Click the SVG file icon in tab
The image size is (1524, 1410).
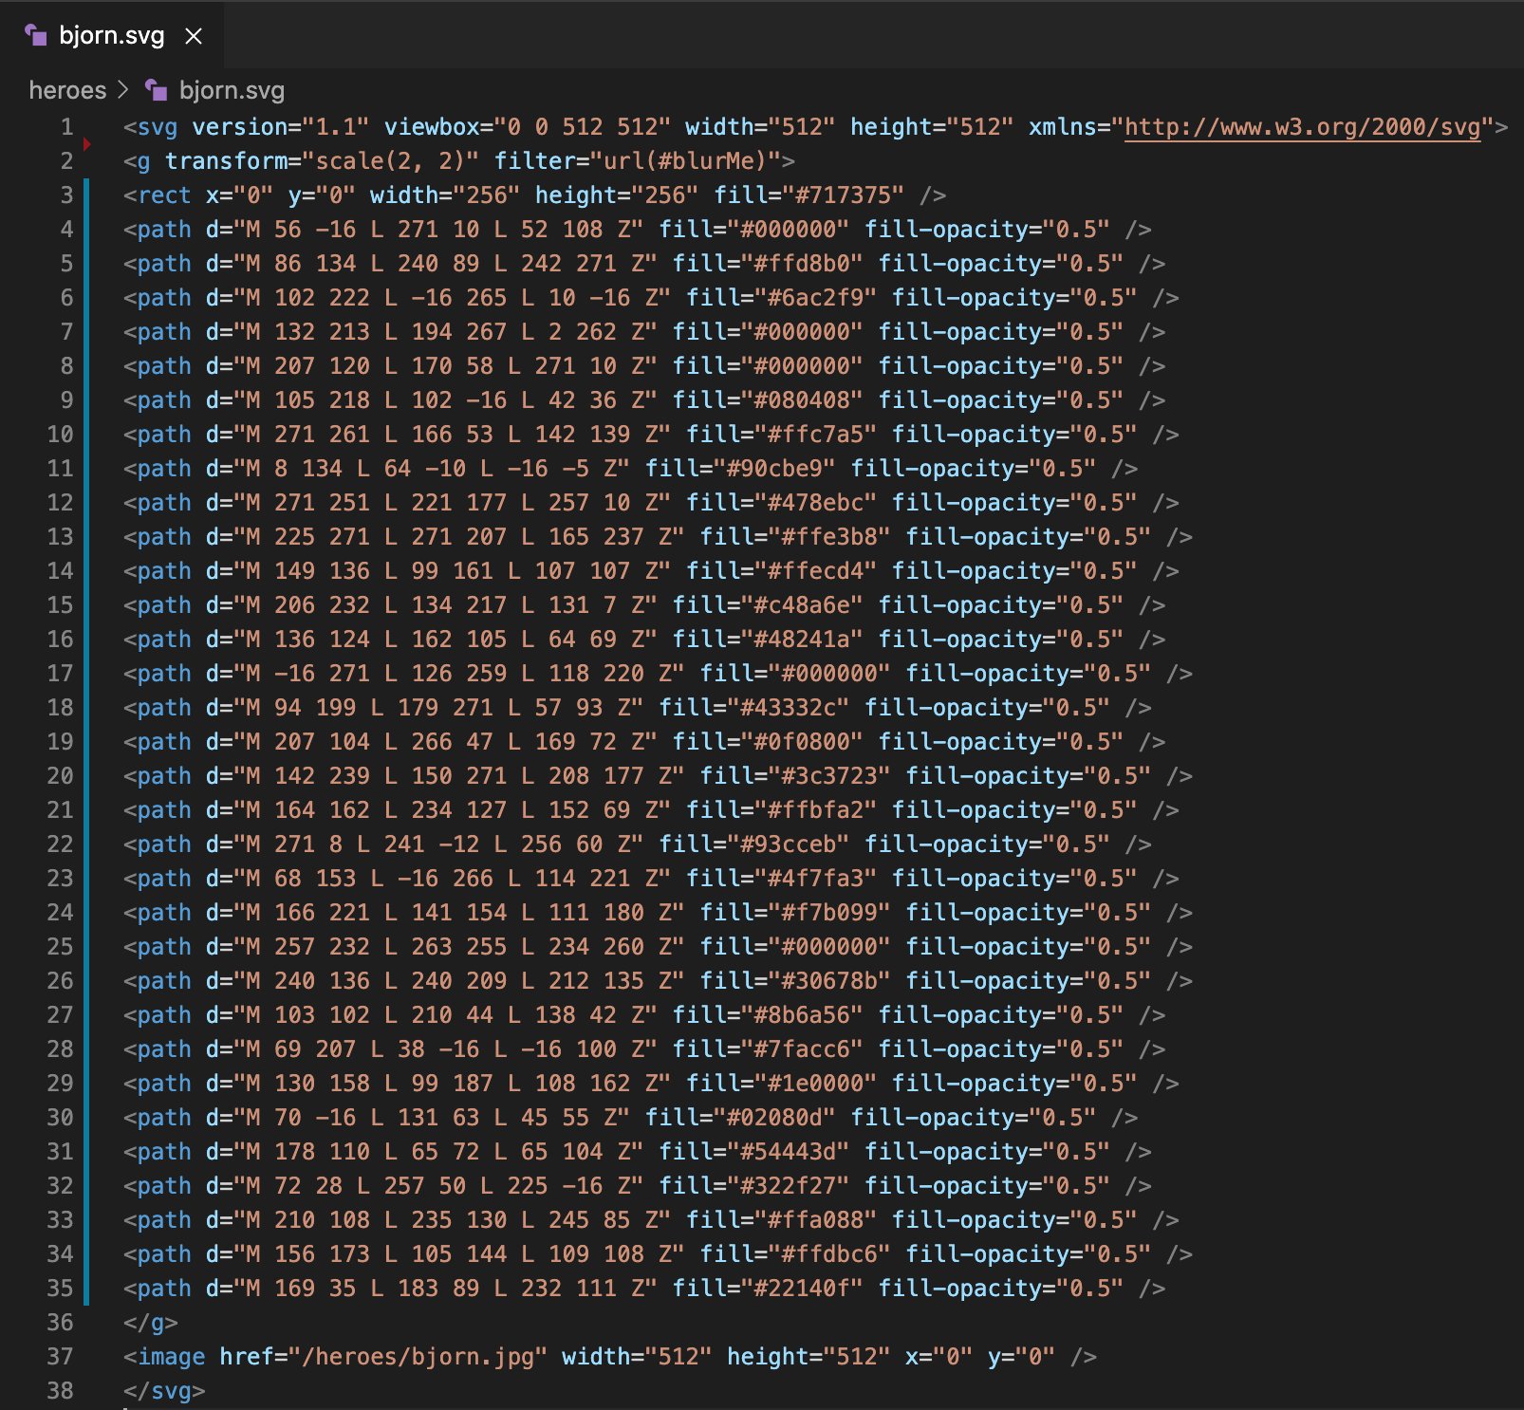[36, 36]
